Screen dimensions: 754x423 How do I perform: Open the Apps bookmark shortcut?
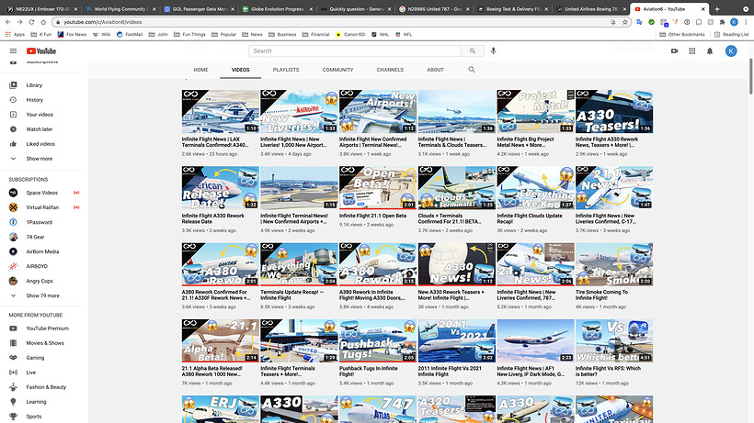pos(15,35)
